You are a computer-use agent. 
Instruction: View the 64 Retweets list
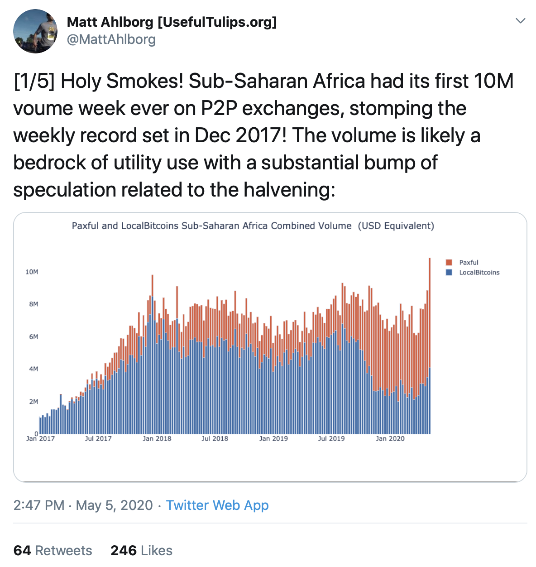click(x=53, y=550)
